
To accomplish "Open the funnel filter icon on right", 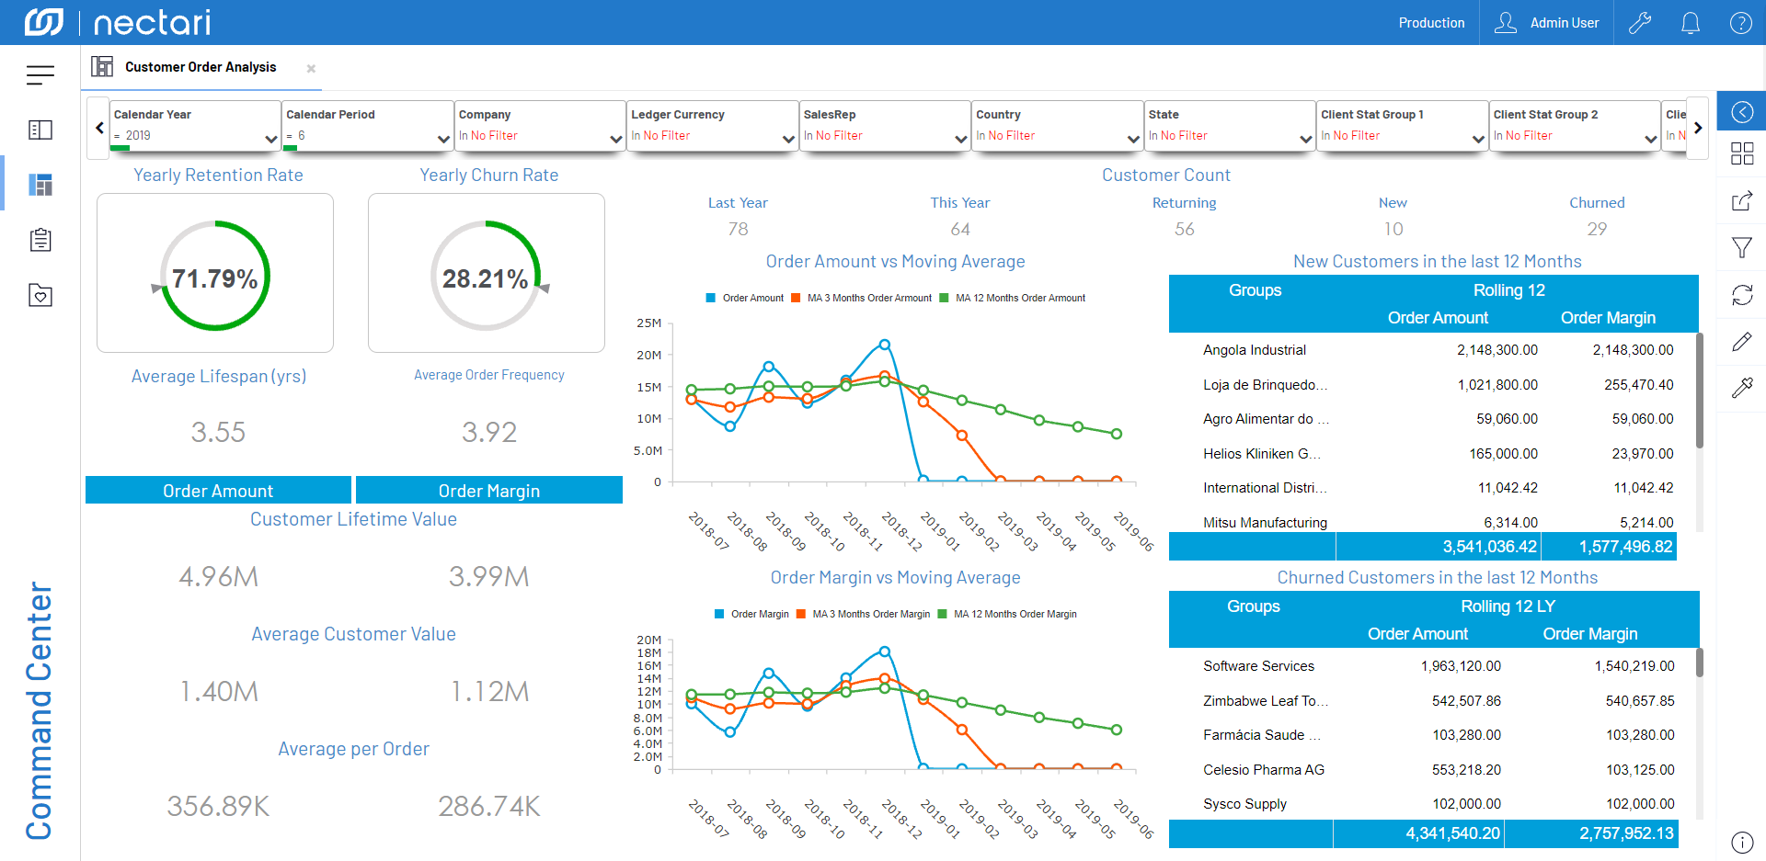I will [x=1741, y=247].
